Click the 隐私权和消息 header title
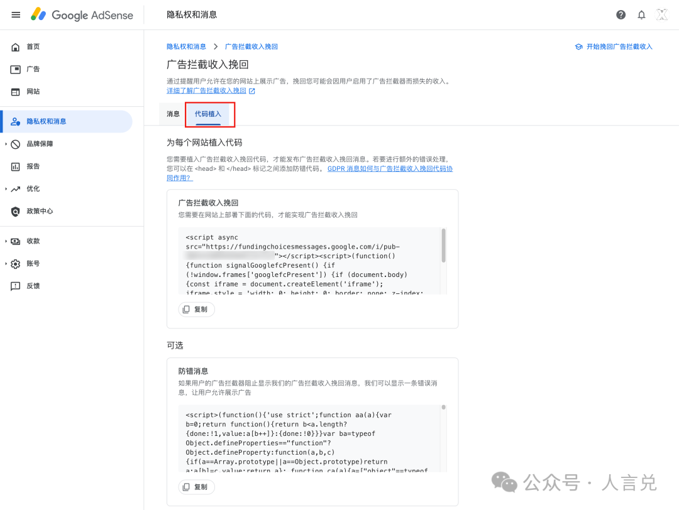 (x=192, y=14)
